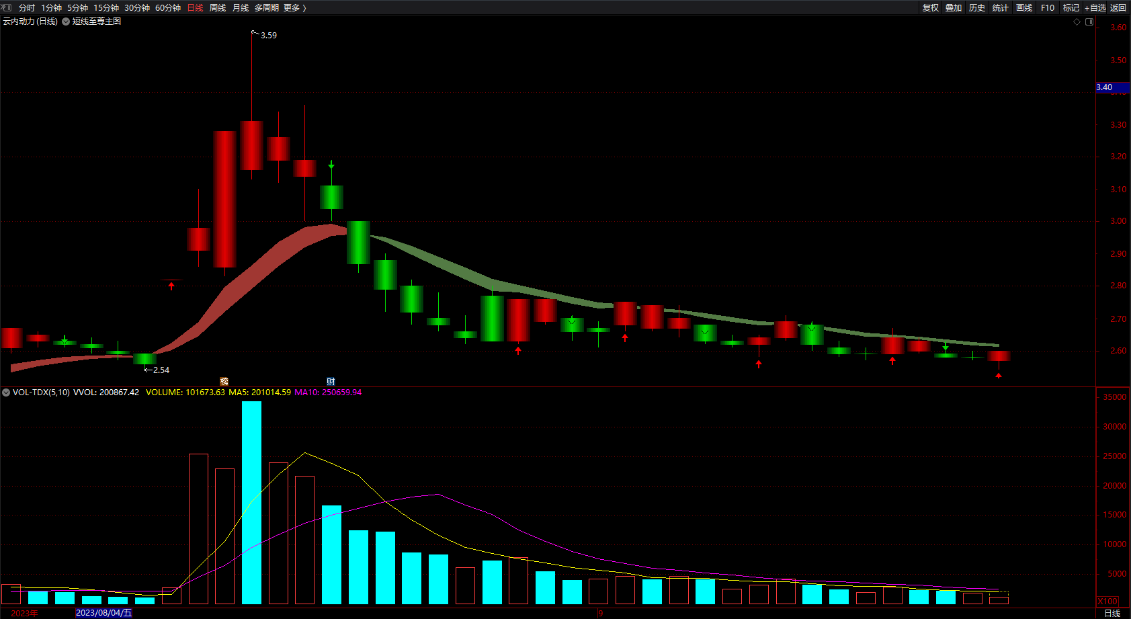The width and height of the screenshot is (1131, 619).
Task: Toggle the side panel layout icon
Action: (x=1089, y=22)
